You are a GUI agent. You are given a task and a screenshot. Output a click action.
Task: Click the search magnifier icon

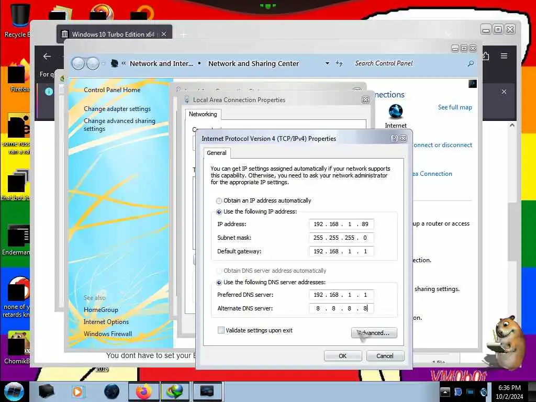(471, 63)
